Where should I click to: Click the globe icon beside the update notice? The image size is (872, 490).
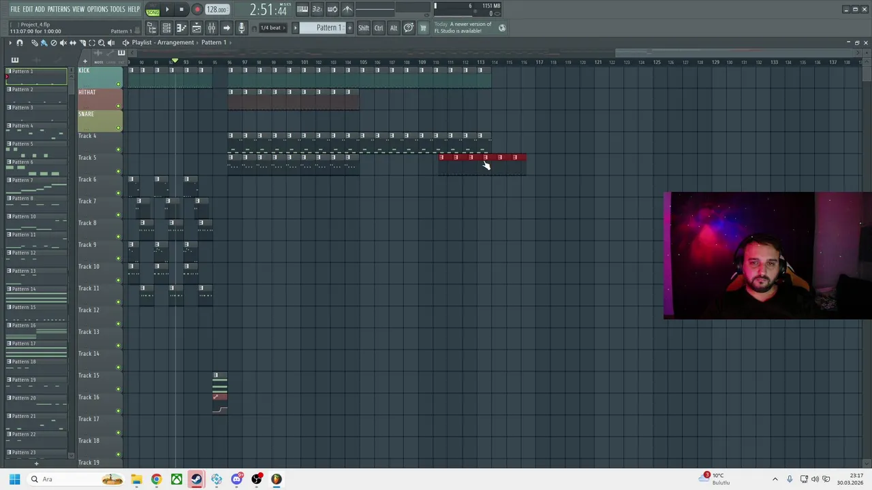pyautogui.click(x=502, y=28)
